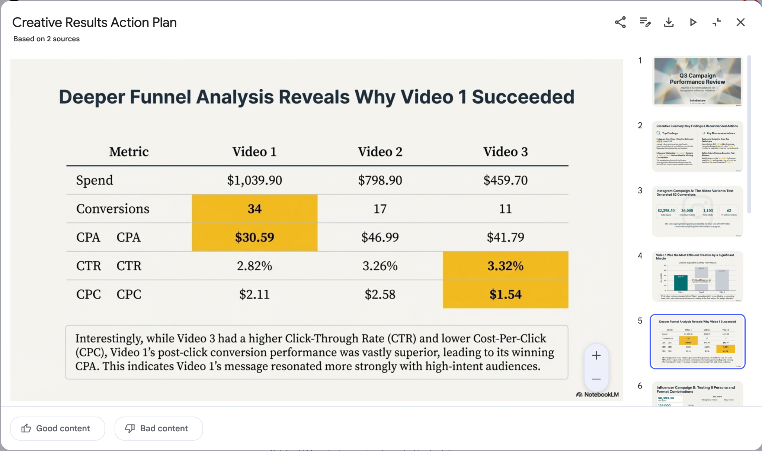The height and width of the screenshot is (451, 762).
Task: Collapse the fullscreen view icon
Action: [717, 22]
